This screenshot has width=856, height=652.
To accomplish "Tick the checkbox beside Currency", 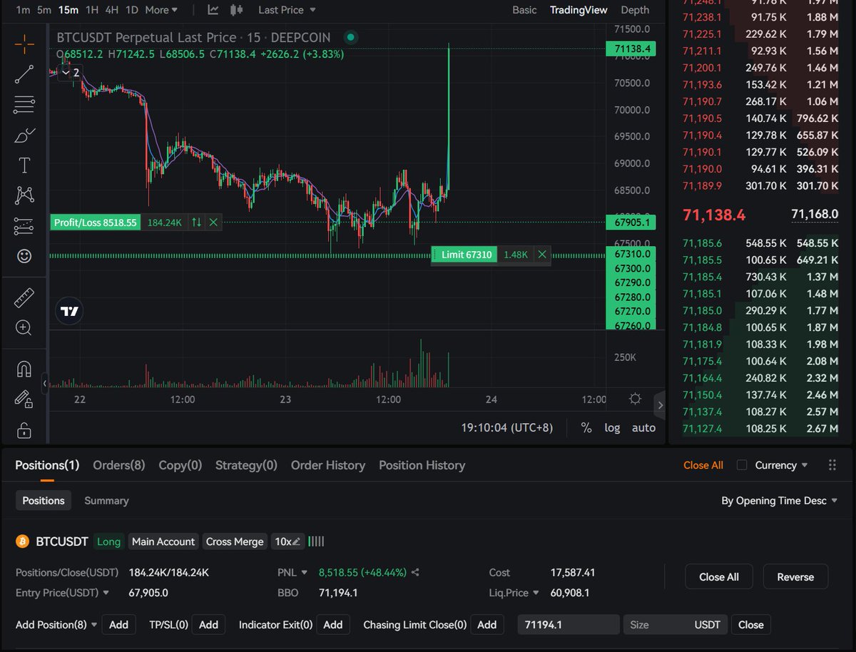I will (742, 465).
